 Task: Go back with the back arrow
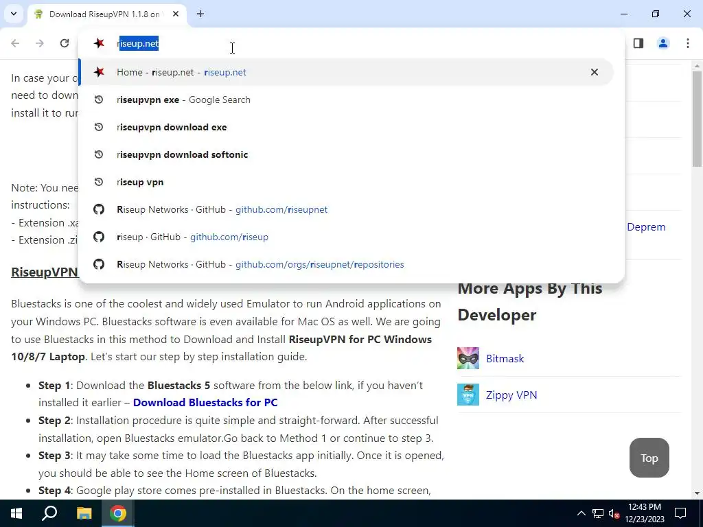(15, 43)
